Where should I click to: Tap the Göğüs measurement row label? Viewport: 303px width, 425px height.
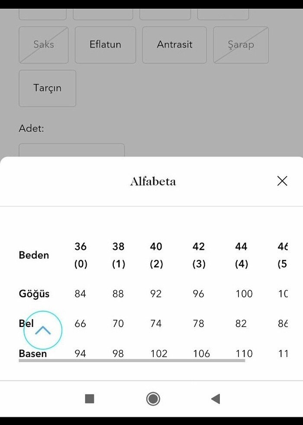[33, 294]
